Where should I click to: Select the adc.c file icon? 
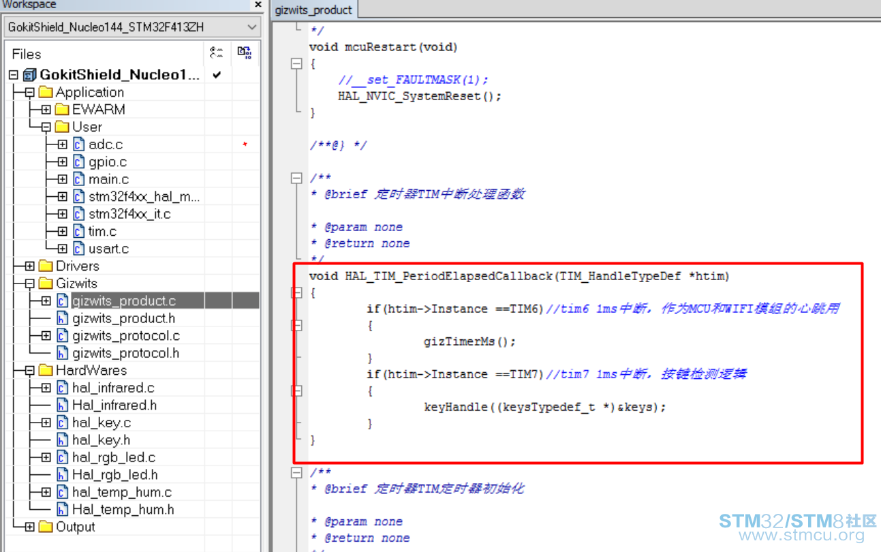tap(79, 144)
